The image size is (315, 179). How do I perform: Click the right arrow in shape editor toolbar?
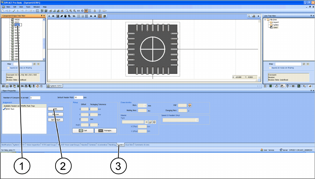tap(95, 16)
